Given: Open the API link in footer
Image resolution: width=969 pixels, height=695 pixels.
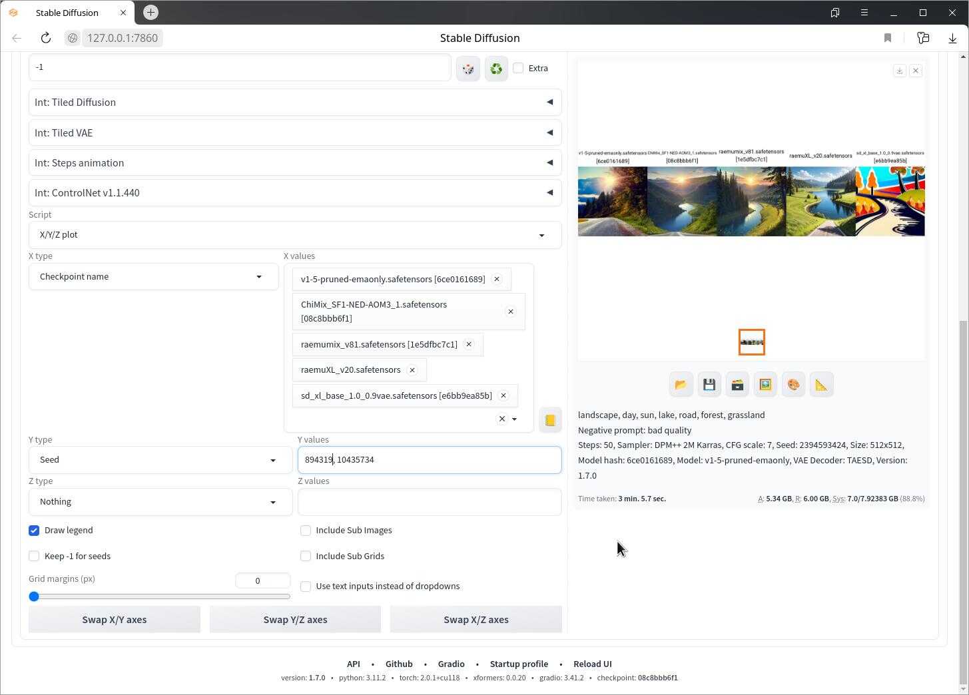Looking at the screenshot, I should (x=354, y=664).
